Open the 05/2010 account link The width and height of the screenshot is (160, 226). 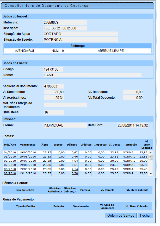[x=10, y=157]
